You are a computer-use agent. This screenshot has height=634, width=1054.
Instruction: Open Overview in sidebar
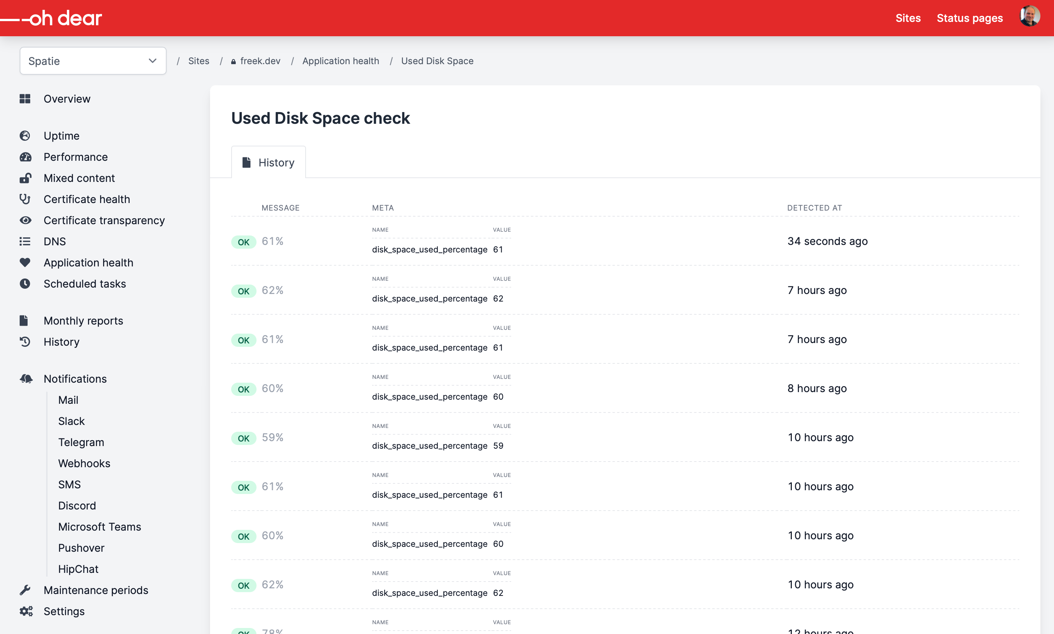(67, 99)
